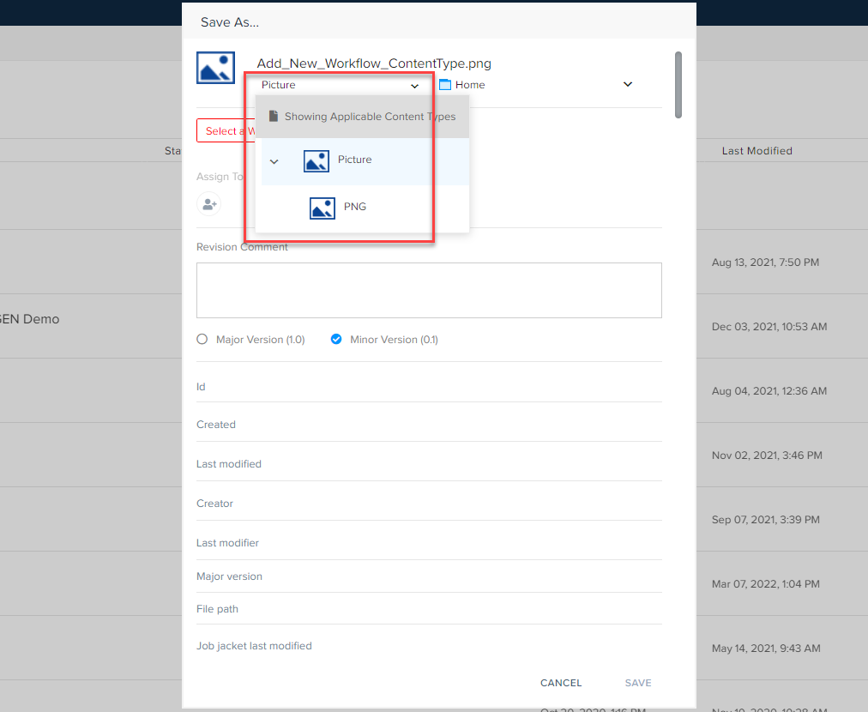Click the Sep 07, 2021, 3:39 PM entry
The height and width of the screenshot is (712, 868).
click(x=766, y=519)
